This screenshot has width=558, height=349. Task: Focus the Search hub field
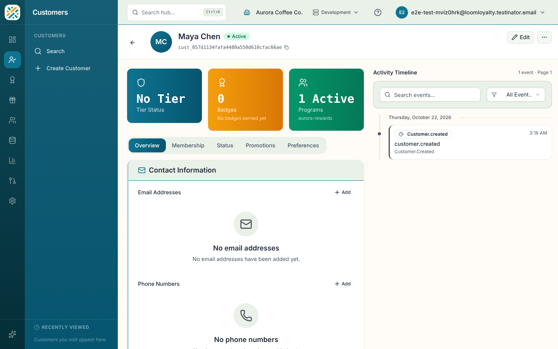(177, 12)
